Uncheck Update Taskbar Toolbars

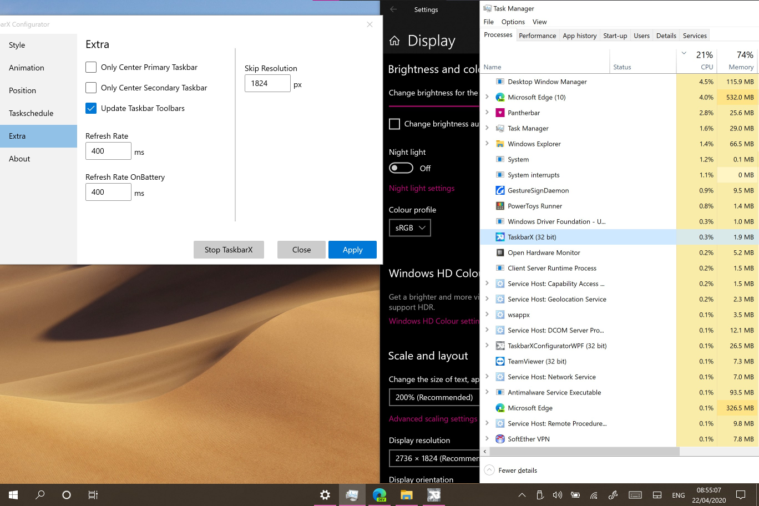pos(91,108)
